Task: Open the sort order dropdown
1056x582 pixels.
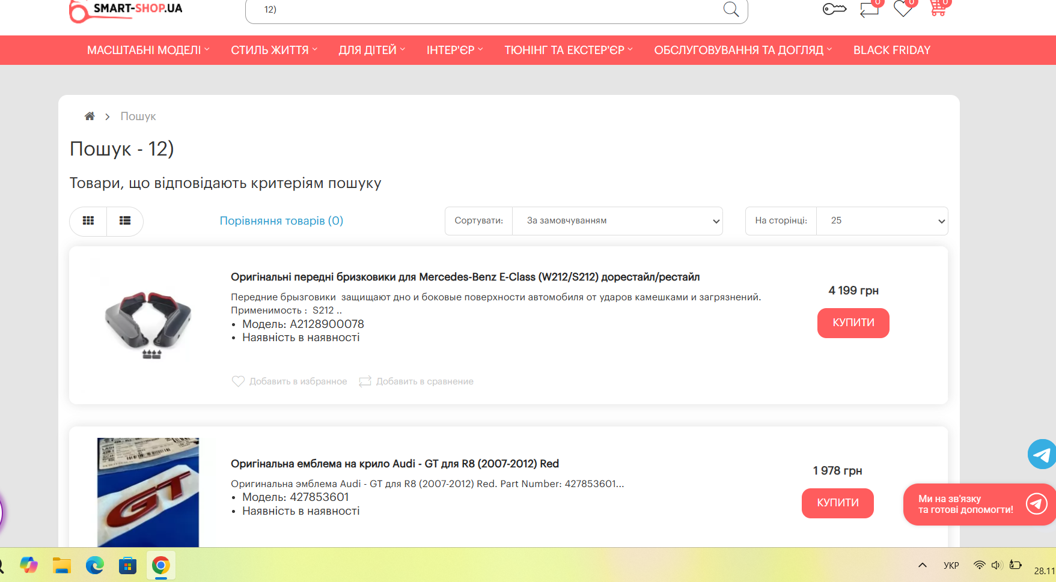Action: point(617,221)
